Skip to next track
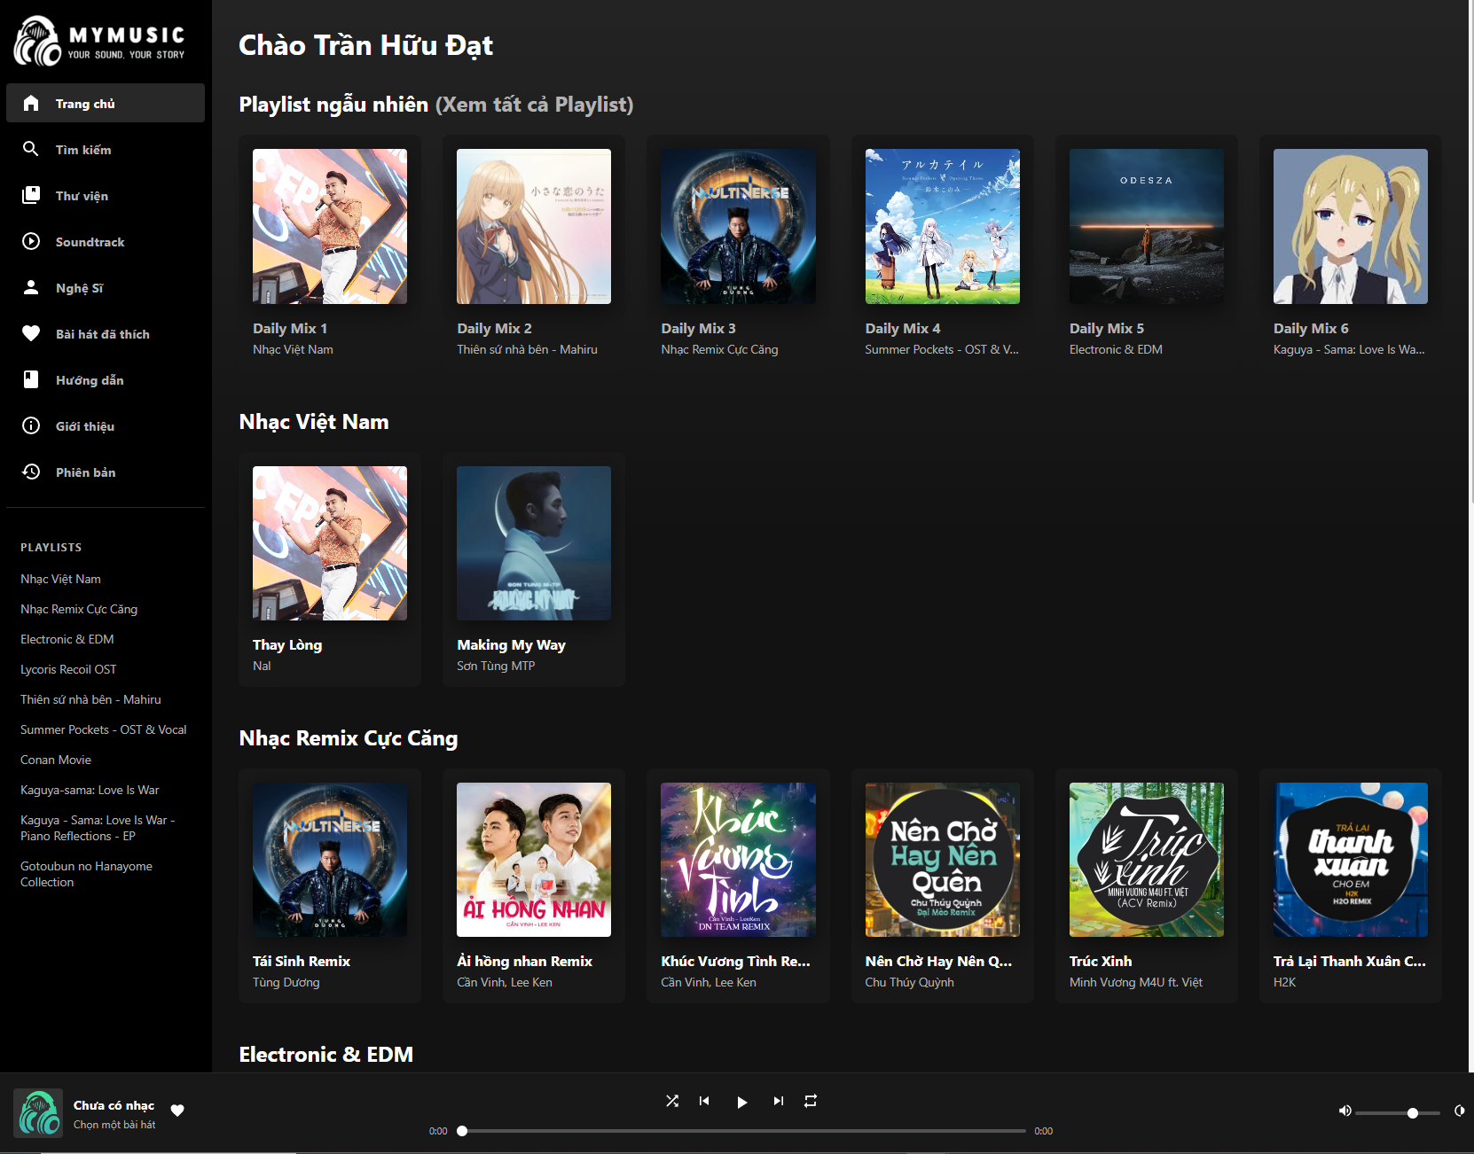This screenshot has width=1474, height=1154. tap(778, 1101)
